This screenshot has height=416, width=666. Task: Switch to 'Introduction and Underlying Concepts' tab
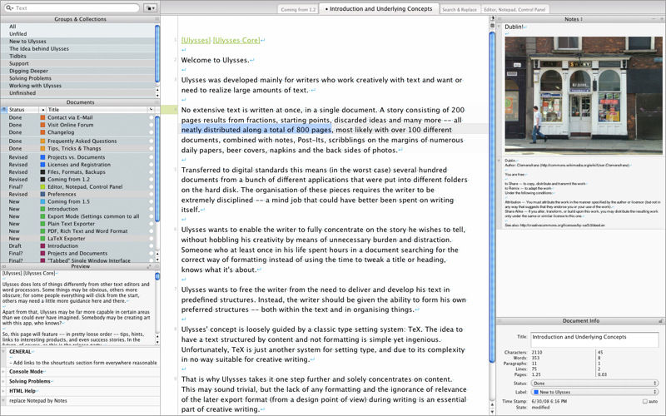point(379,8)
